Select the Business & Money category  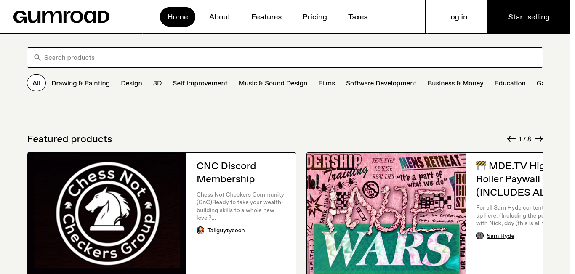pyautogui.click(x=455, y=83)
